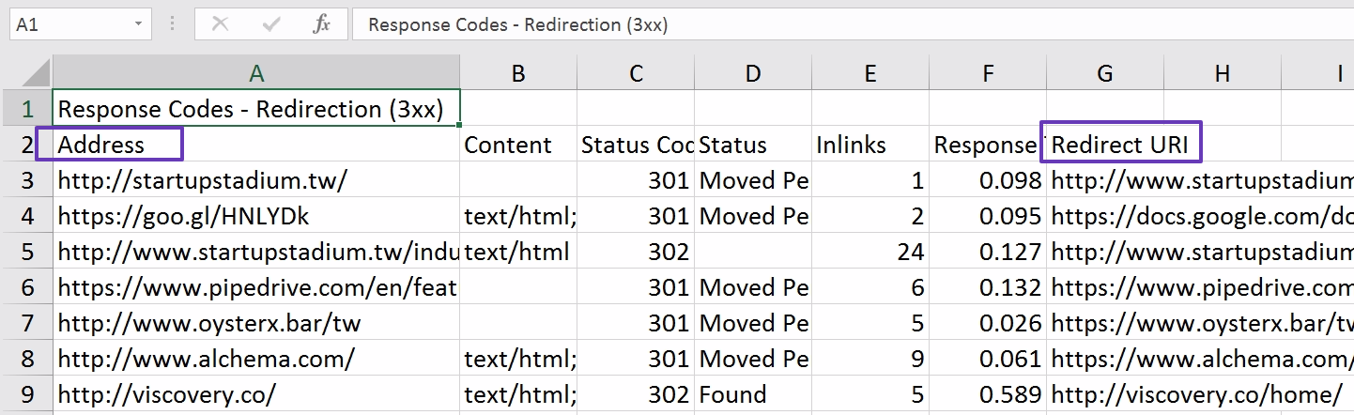Click the Cancel (X) formula bar icon
1354x415 pixels.
[221, 24]
